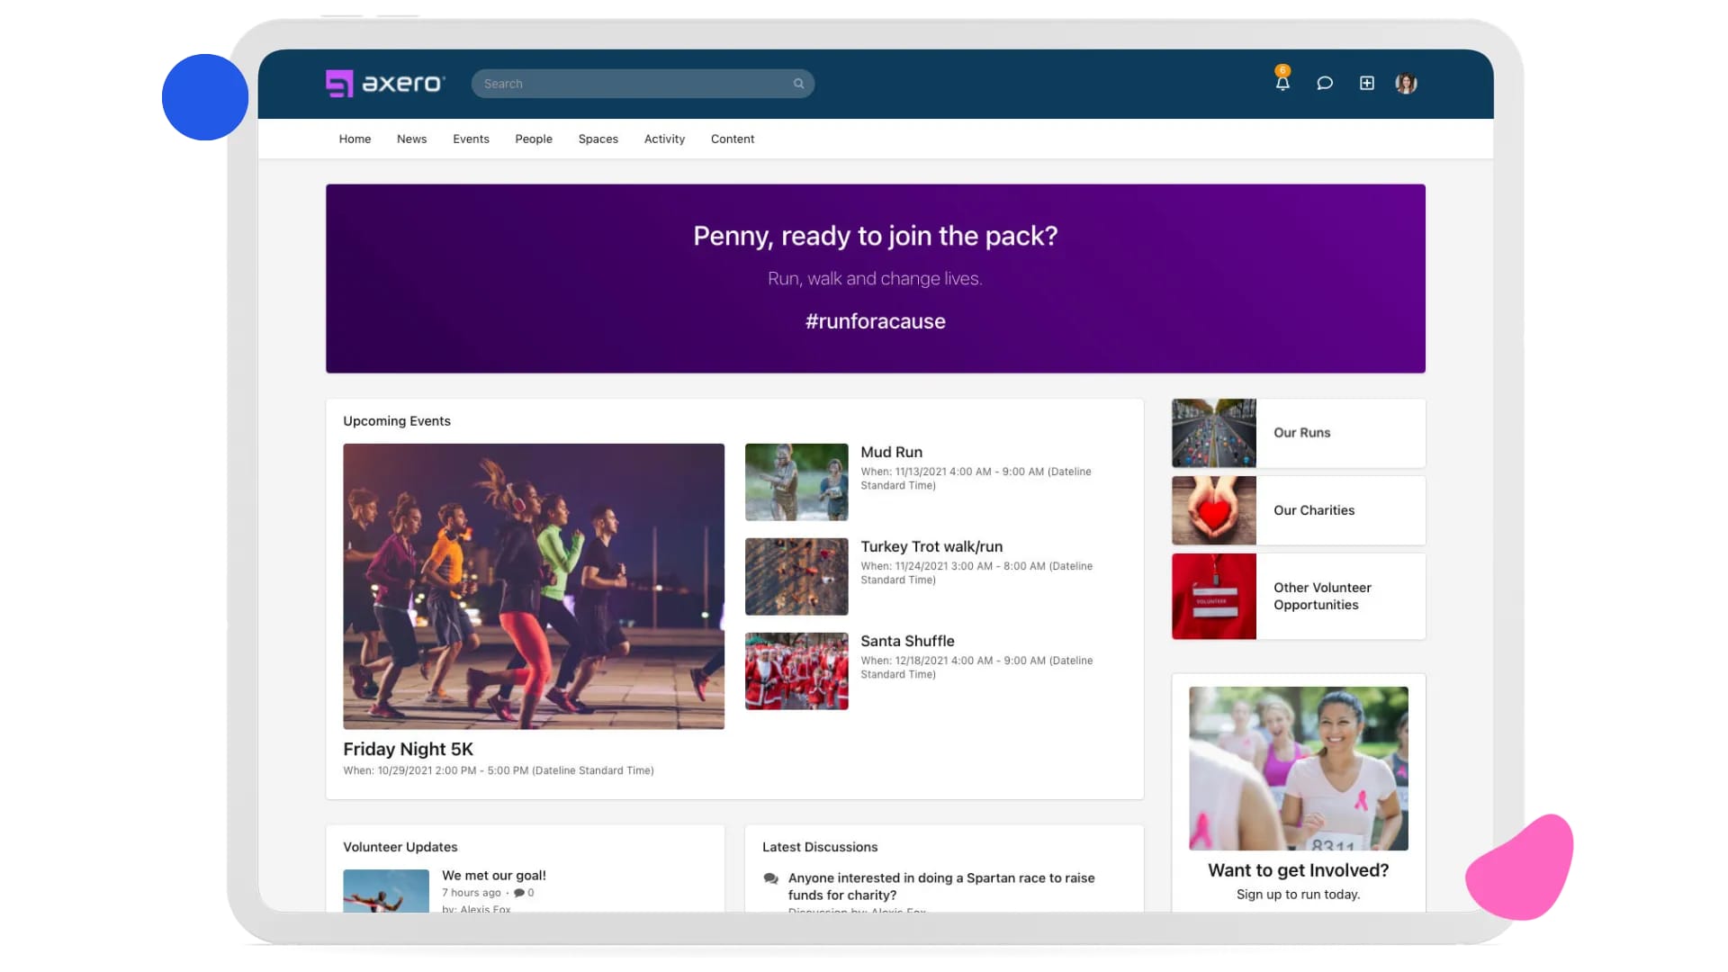Click the Sign up to run today text

pos(1298,895)
